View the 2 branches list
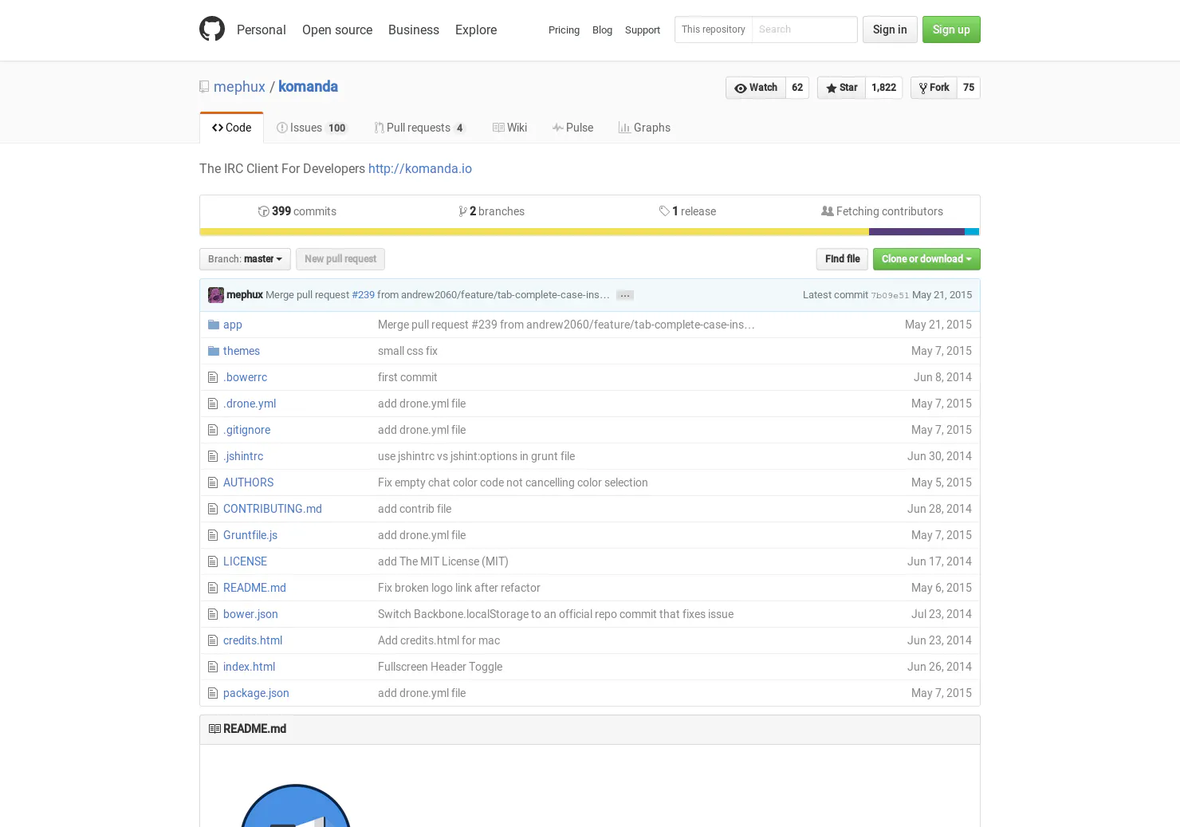Viewport: 1180px width, 827px height. coord(492,211)
